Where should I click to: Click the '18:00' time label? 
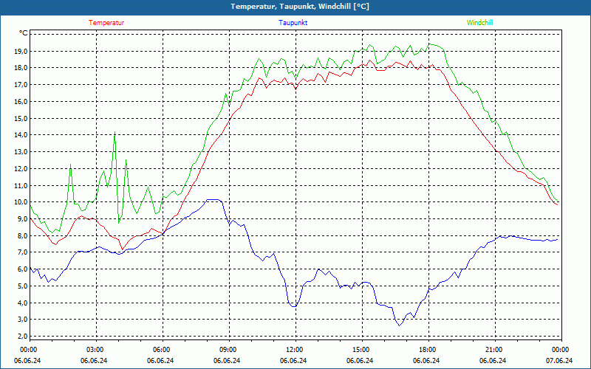tap(428, 349)
